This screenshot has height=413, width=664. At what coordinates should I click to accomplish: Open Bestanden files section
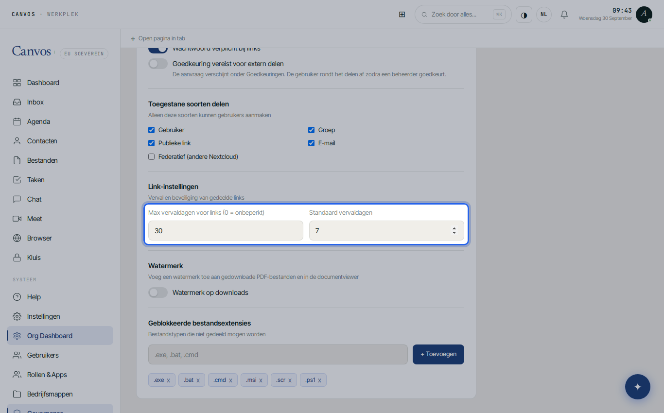click(x=60, y=160)
